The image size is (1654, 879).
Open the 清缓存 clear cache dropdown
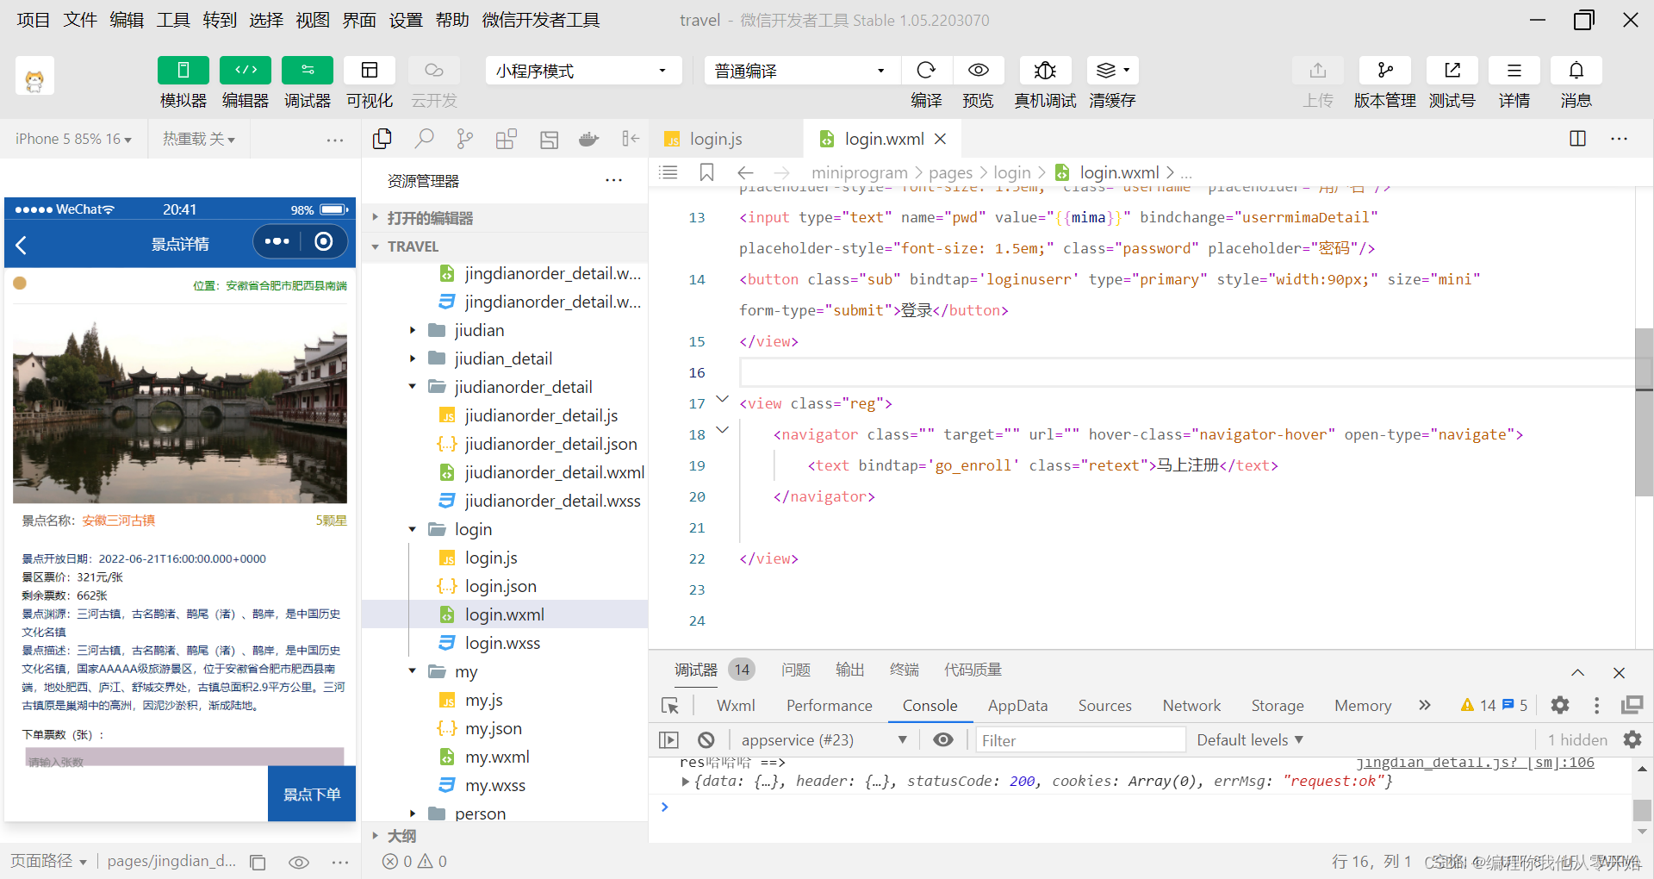click(1113, 70)
